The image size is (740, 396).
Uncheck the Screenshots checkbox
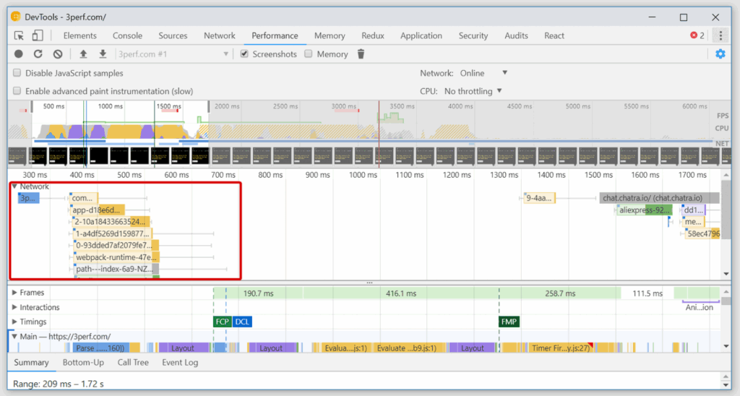tap(245, 54)
